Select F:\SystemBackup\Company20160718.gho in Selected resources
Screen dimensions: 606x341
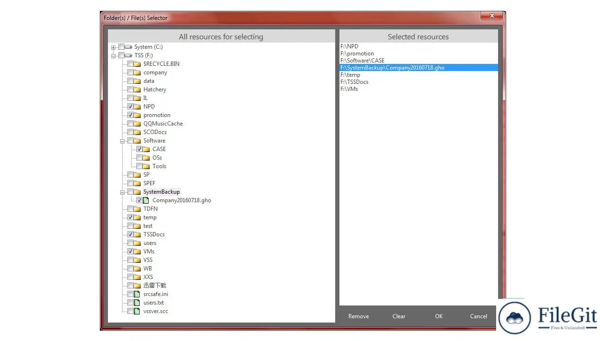click(419, 68)
